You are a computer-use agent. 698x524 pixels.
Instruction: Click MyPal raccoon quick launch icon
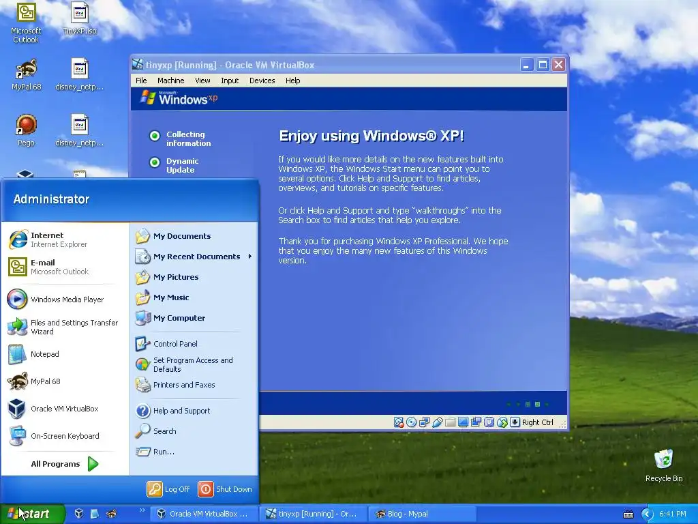[x=111, y=514]
